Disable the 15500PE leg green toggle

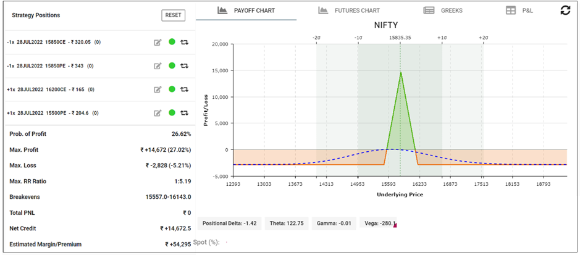point(172,113)
